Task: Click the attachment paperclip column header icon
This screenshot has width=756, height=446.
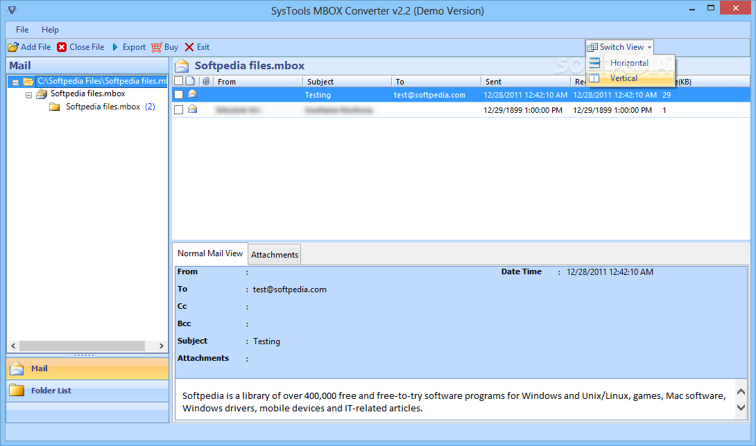Action: coord(206,81)
